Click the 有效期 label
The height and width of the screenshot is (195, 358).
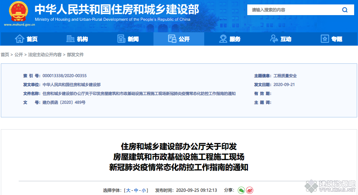263,94
